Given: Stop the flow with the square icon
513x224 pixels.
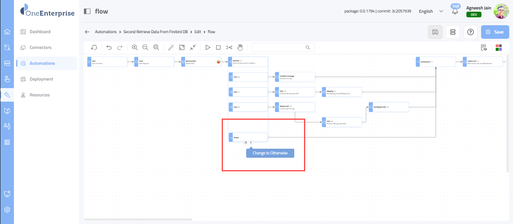Looking at the screenshot, I should point(218,47).
